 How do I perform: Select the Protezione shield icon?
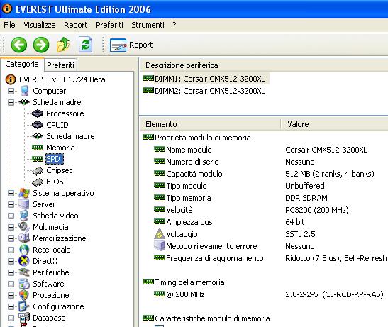click(23, 295)
